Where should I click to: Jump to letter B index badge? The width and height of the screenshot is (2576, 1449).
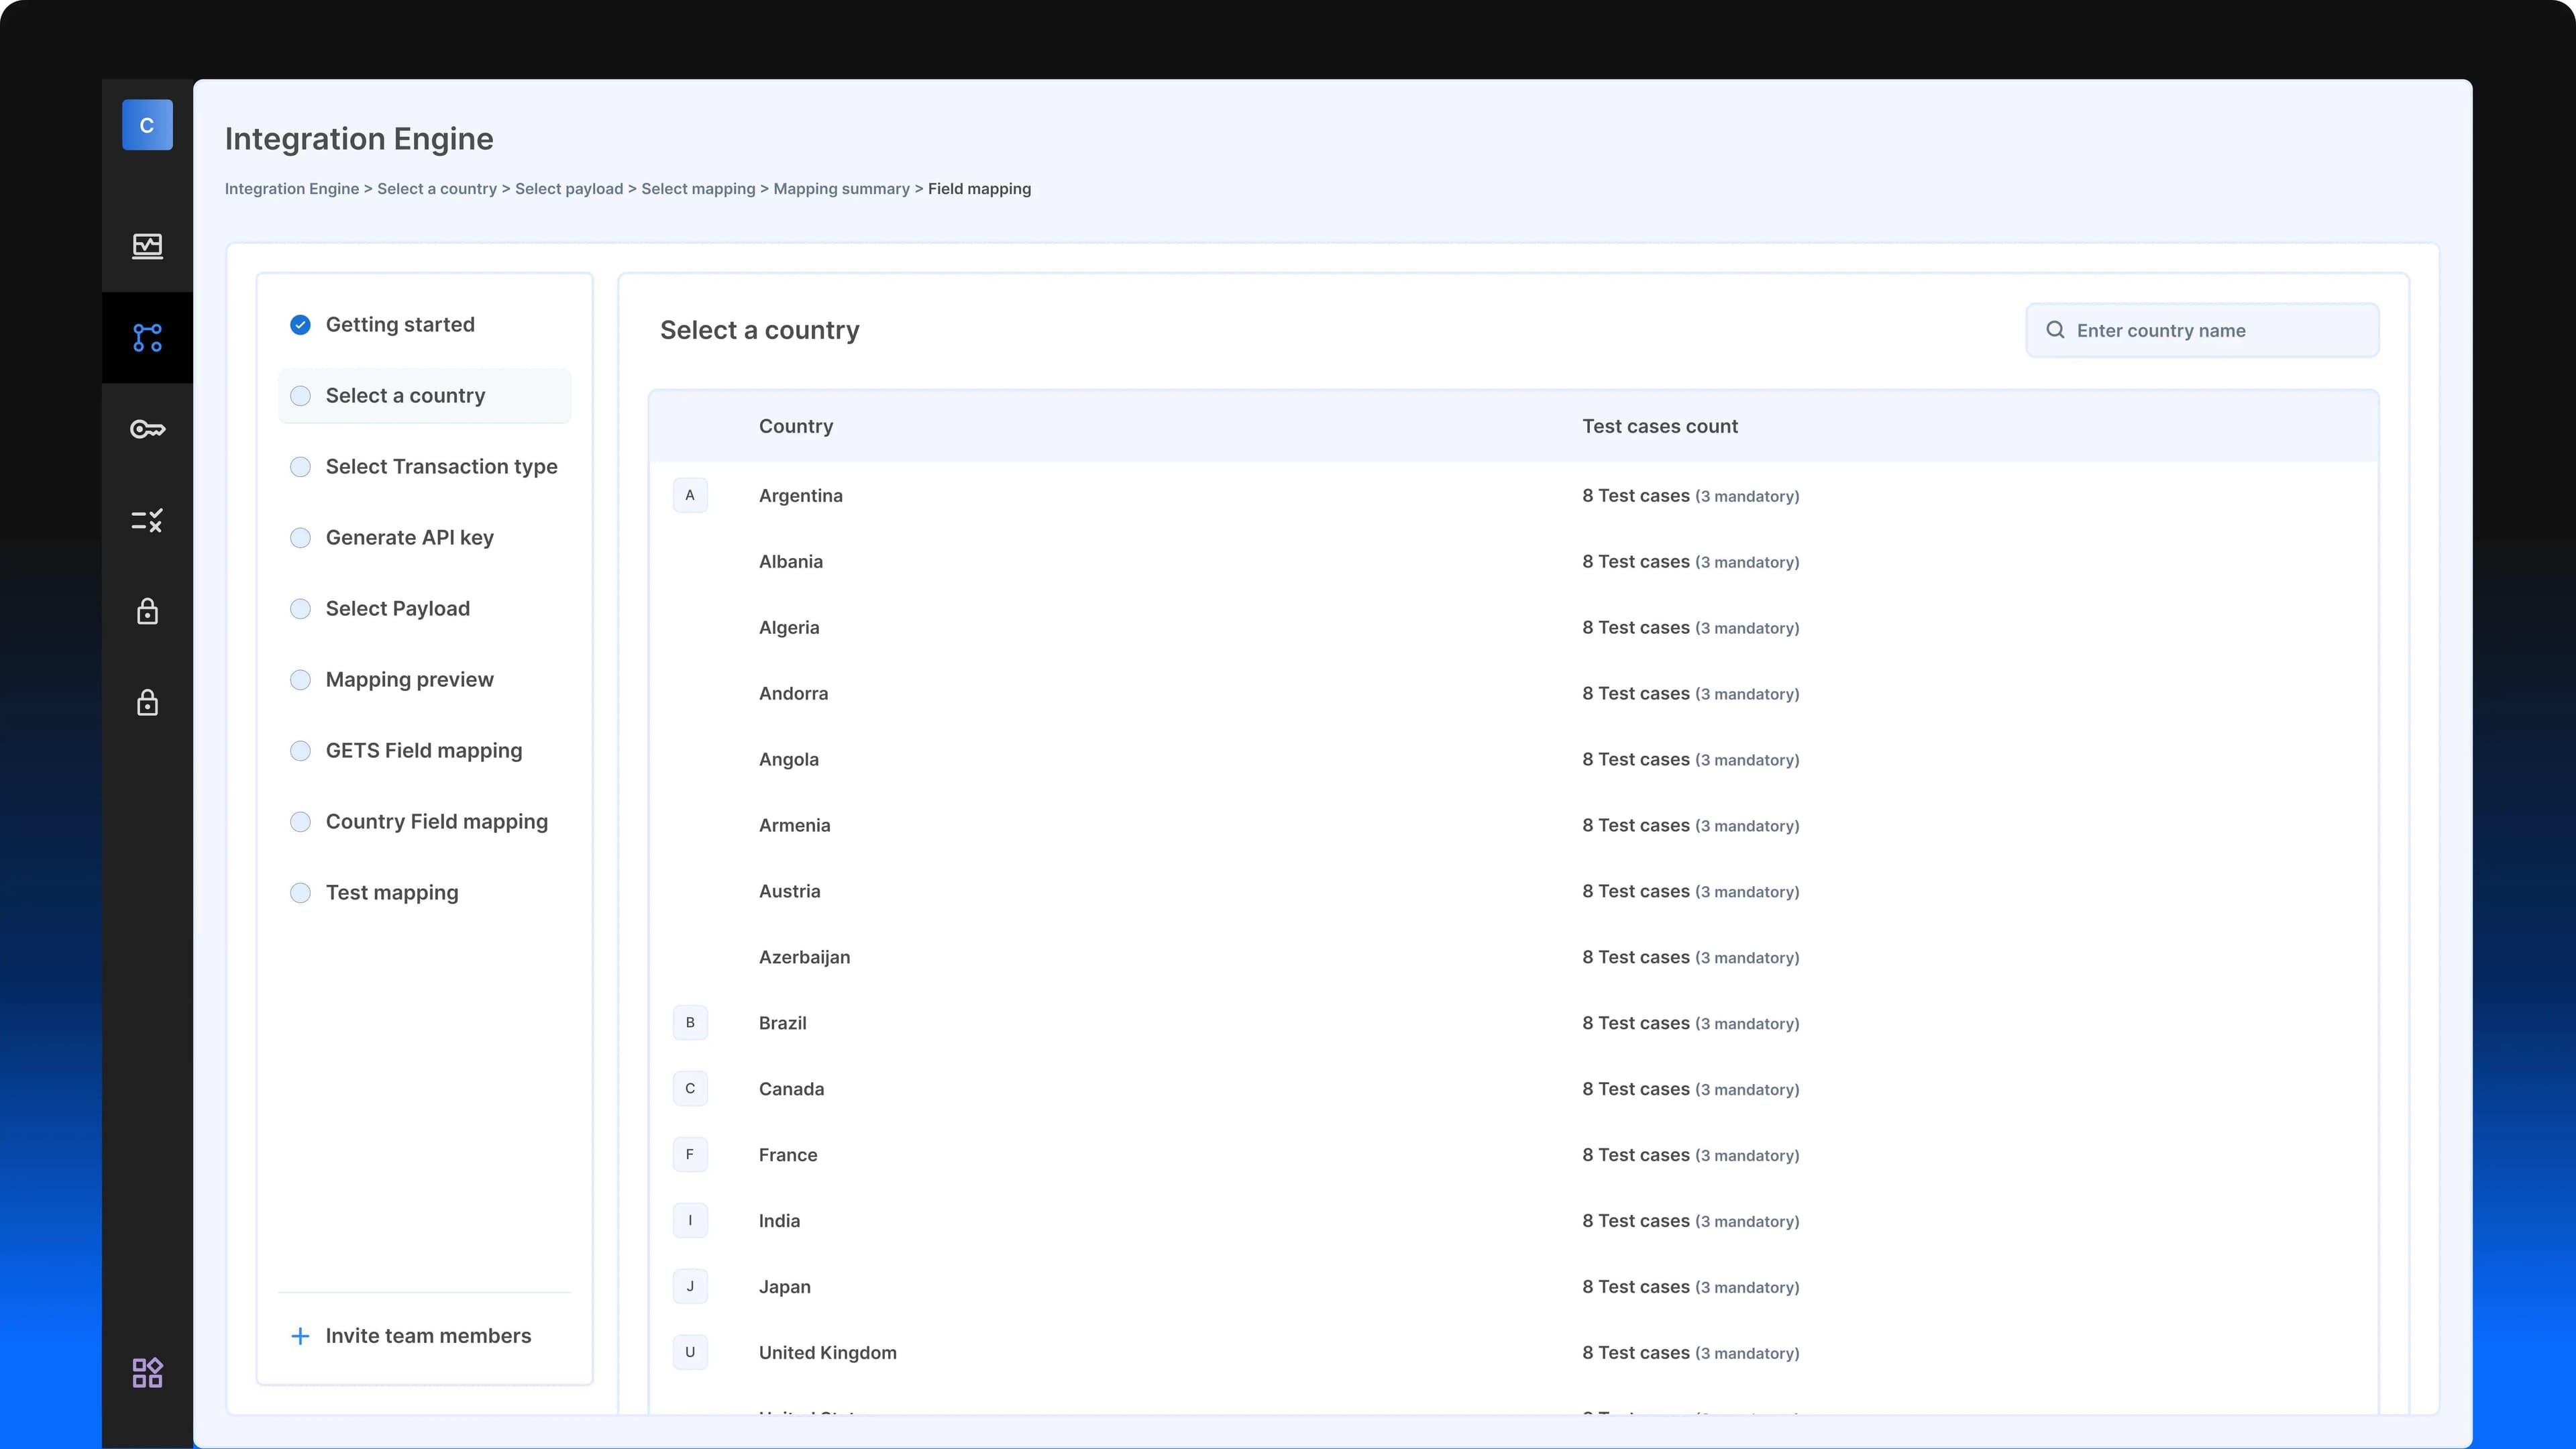690,1023
